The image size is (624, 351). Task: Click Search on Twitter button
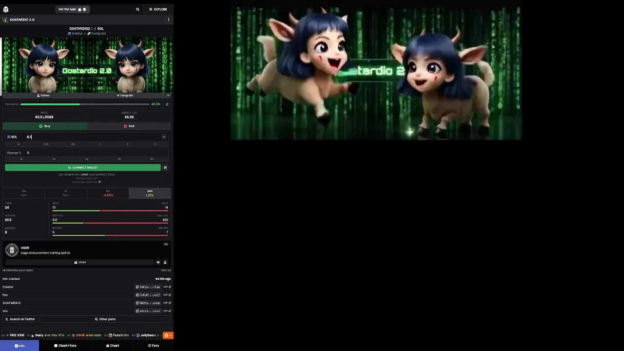click(x=20, y=319)
